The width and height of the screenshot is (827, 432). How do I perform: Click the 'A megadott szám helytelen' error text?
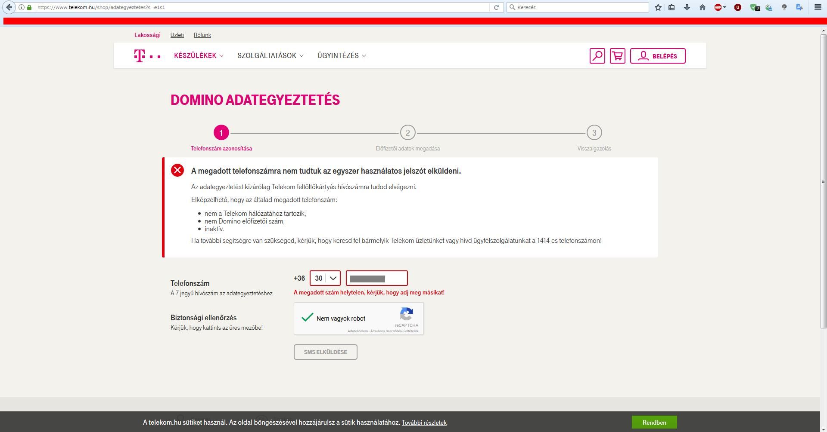tap(369, 292)
